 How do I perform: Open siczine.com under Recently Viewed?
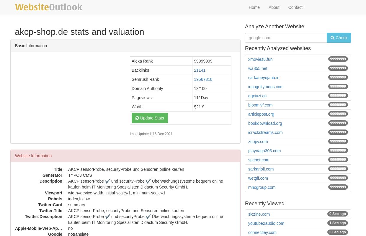(259, 214)
